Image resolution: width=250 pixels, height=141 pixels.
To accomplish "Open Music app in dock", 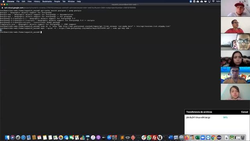I will click(93, 137).
